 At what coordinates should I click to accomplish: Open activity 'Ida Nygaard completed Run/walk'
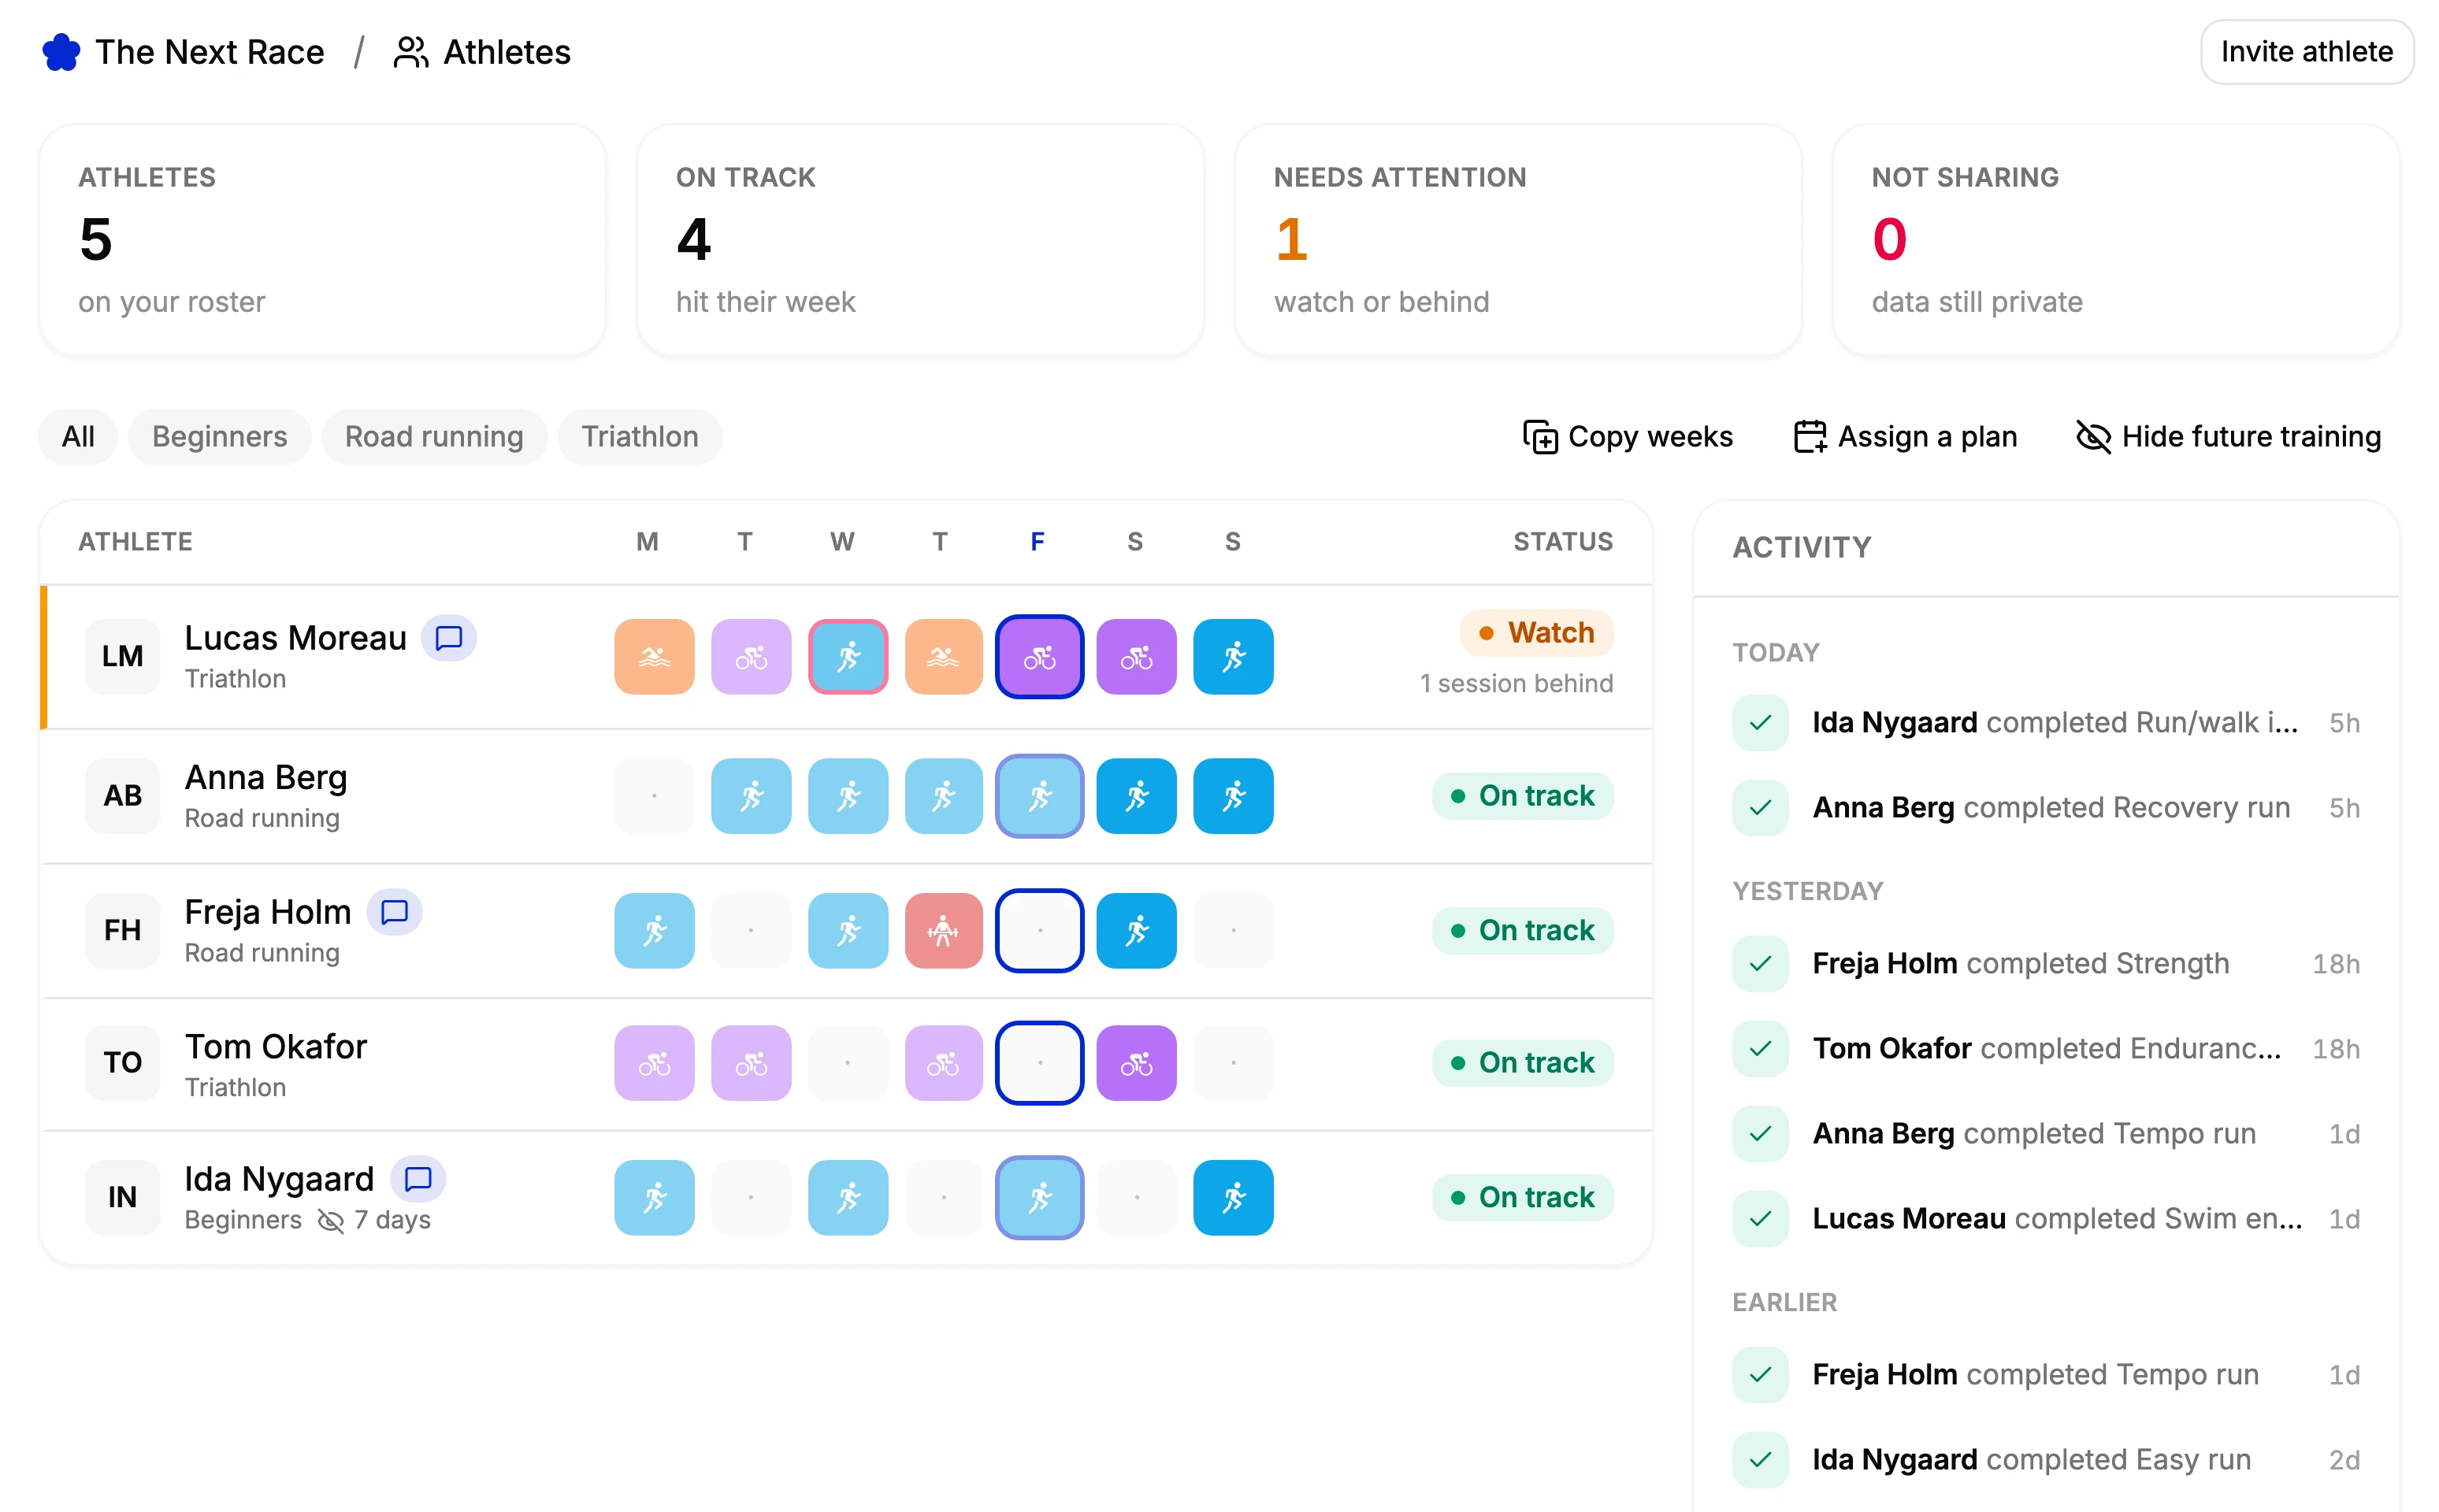2046,723
